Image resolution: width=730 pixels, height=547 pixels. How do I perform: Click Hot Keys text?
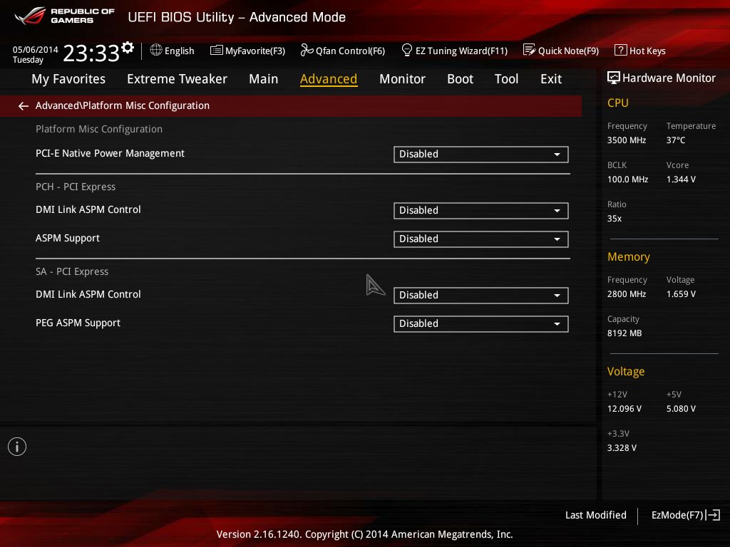tap(647, 51)
